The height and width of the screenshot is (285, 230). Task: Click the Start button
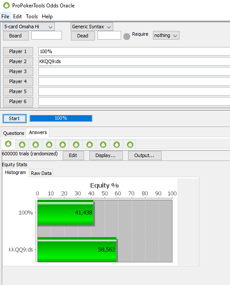tap(14, 118)
